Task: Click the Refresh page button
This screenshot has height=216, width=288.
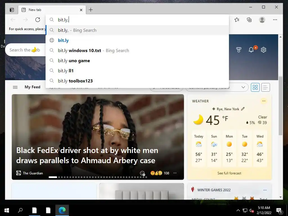Action: 38,20
